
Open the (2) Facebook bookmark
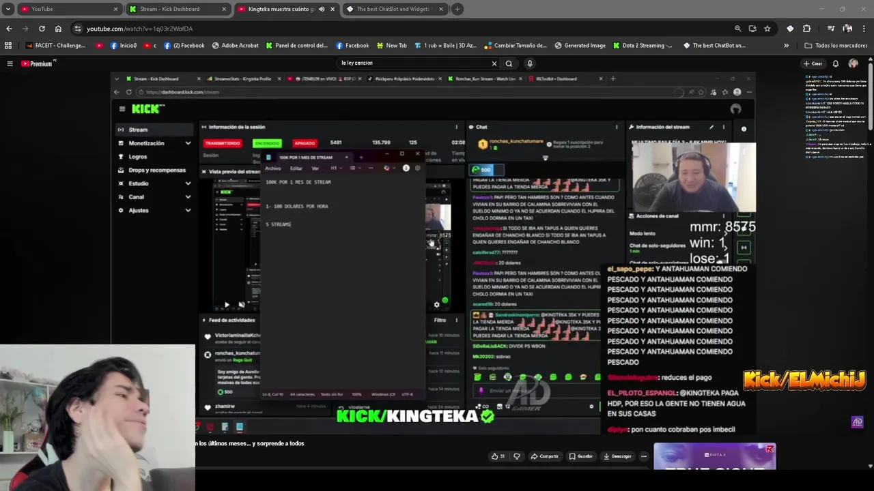click(x=184, y=46)
